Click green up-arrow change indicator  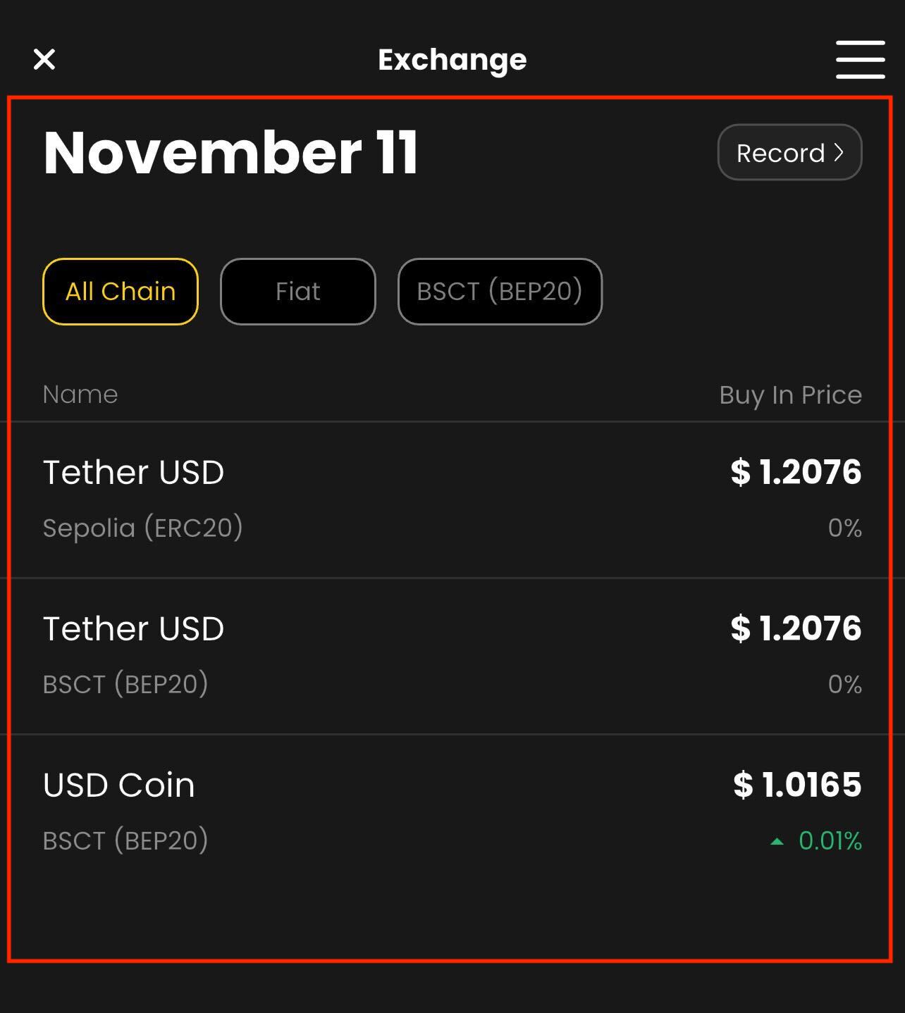(x=777, y=841)
